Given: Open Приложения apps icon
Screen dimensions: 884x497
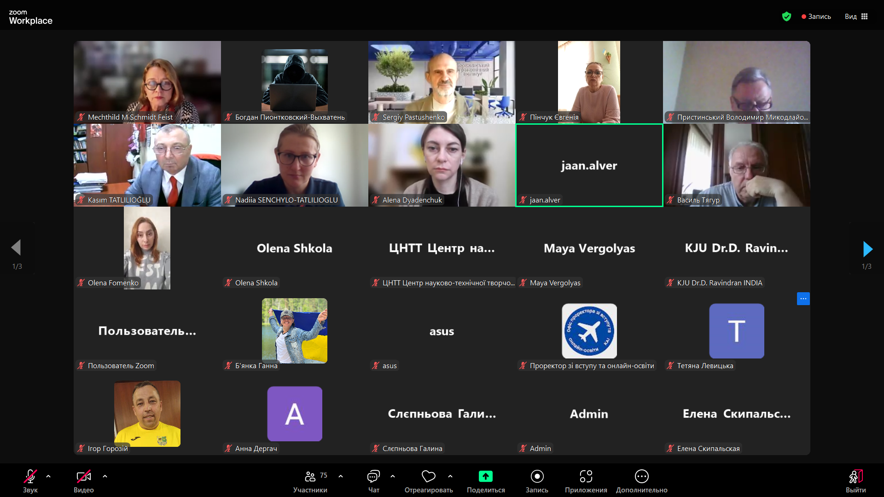Looking at the screenshot, I should [586, 477].
